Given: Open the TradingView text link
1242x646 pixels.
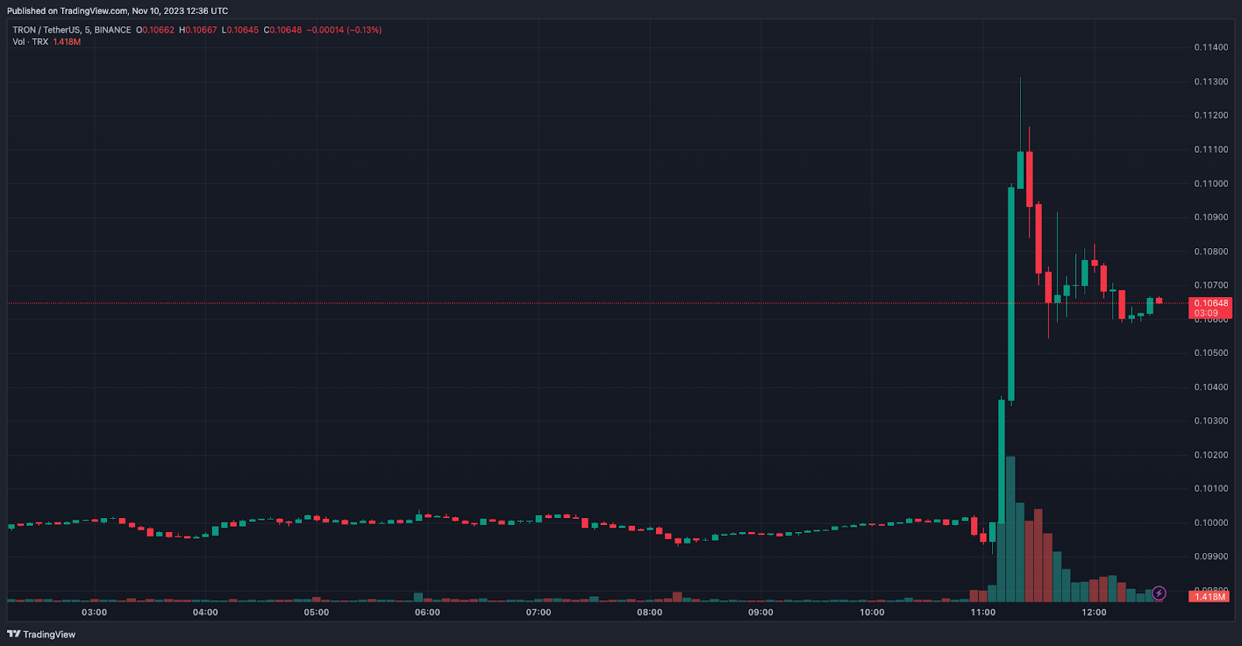Looking at the screenshot, I should (x=49, y=634).
